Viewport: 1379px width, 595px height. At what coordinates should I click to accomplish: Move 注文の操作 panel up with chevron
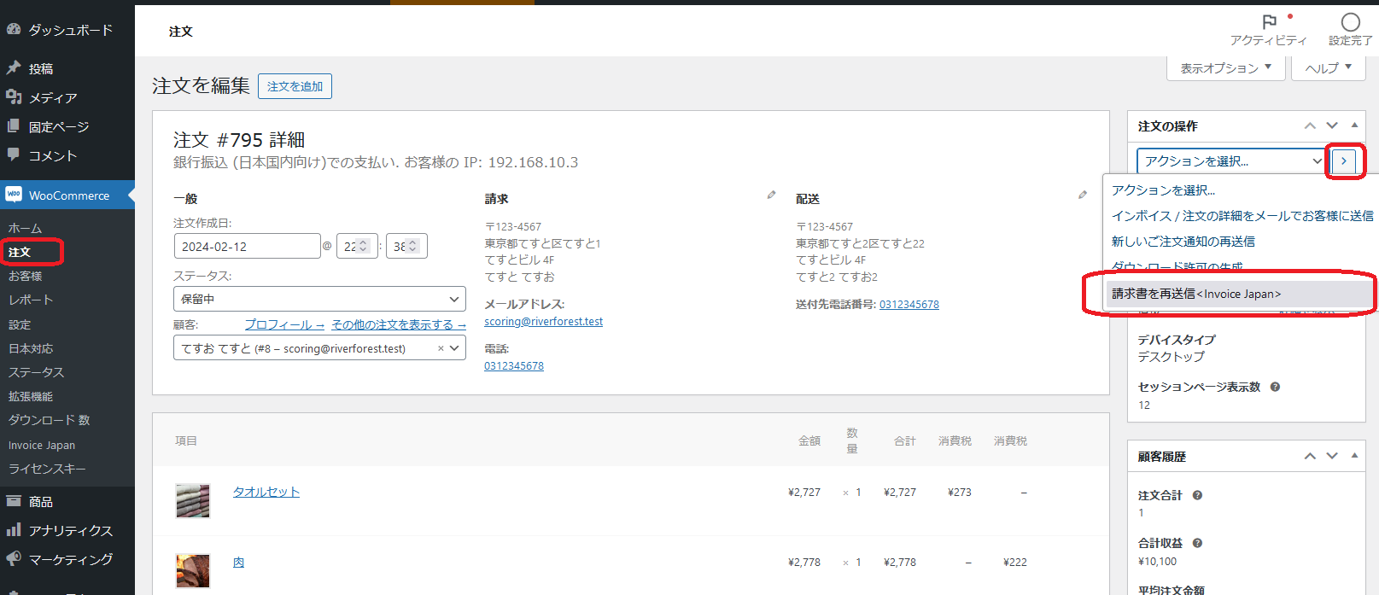[1310, 125]
